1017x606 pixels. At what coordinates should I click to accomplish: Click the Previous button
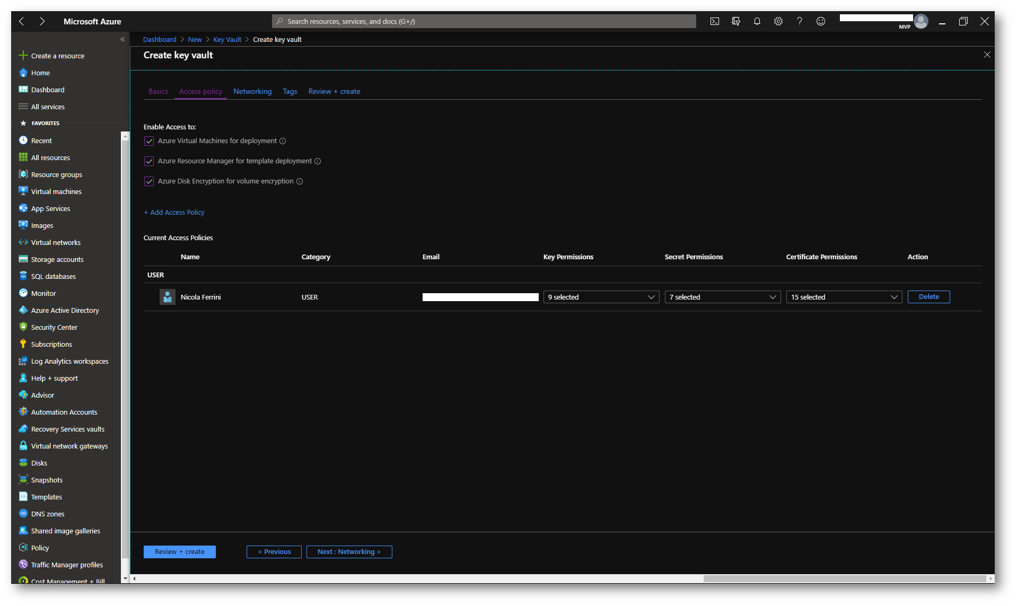pyautogui.click(x=274, y=552)
